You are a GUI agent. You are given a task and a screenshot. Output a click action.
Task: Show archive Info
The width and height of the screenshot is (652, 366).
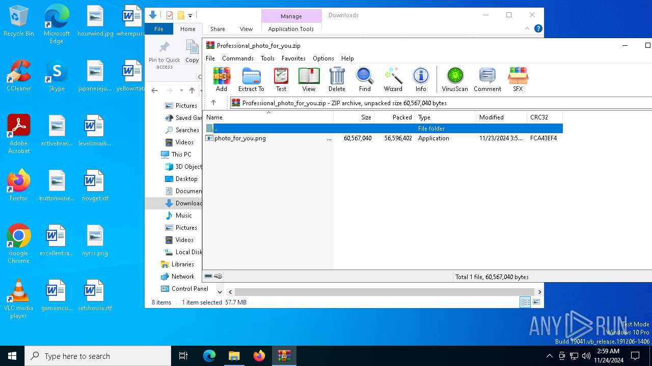[x=421, y=80]
